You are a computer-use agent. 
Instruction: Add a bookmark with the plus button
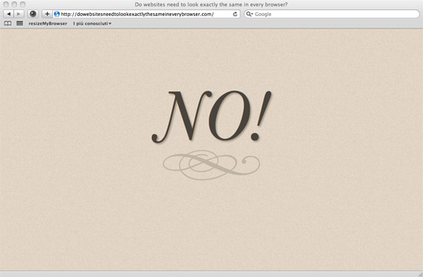tap(47, 14)
